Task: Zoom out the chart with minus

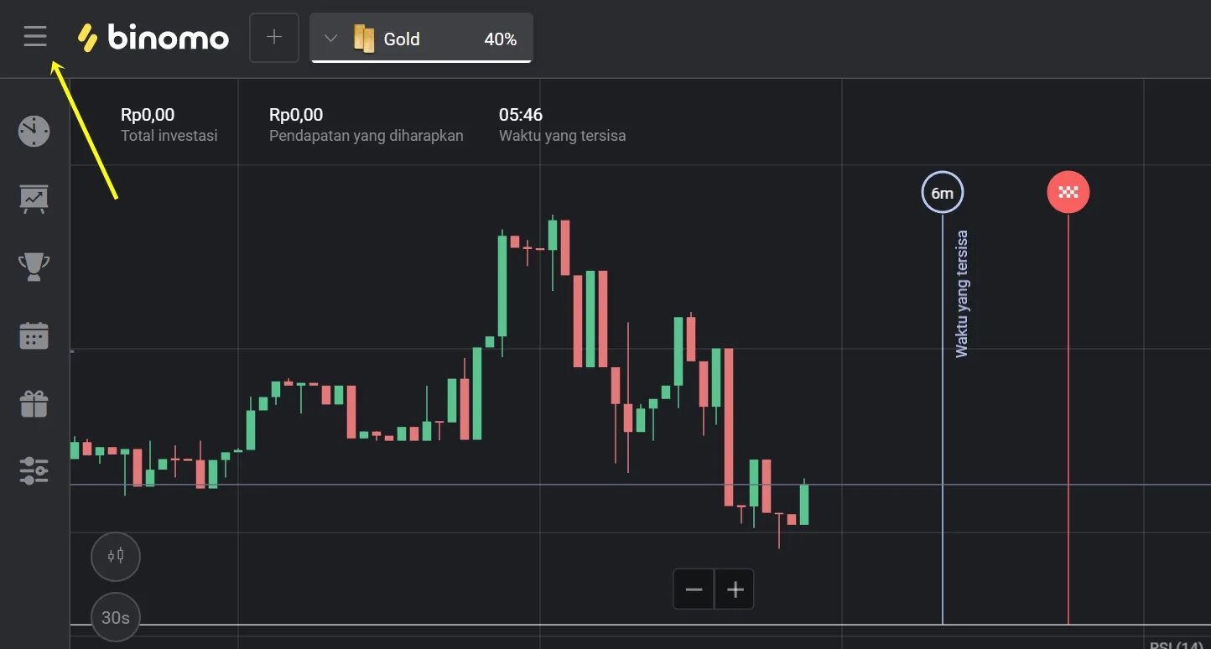Action: tap(694, 589)
